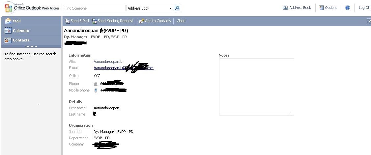Screen dimensions: 371x155
Task: Click the Office Outlook Web Access logo
Action: (32, 8)
